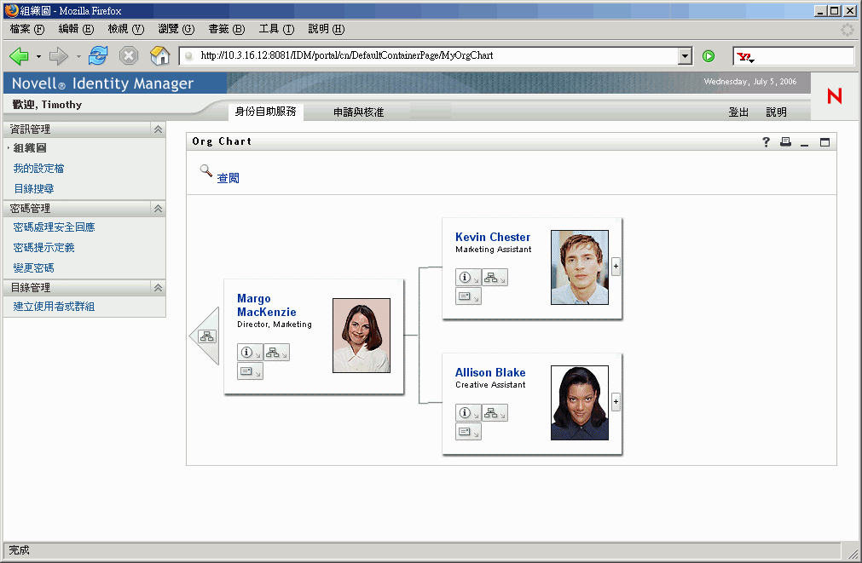The height and width of the screenshot is (563, 862).
Task: Expand Allison Blake's subordinates with plus
Action: [616, 401]
